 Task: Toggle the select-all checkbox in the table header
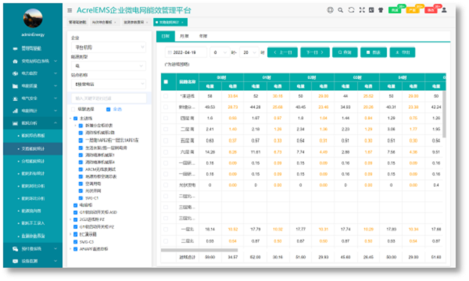coord(166,82)
